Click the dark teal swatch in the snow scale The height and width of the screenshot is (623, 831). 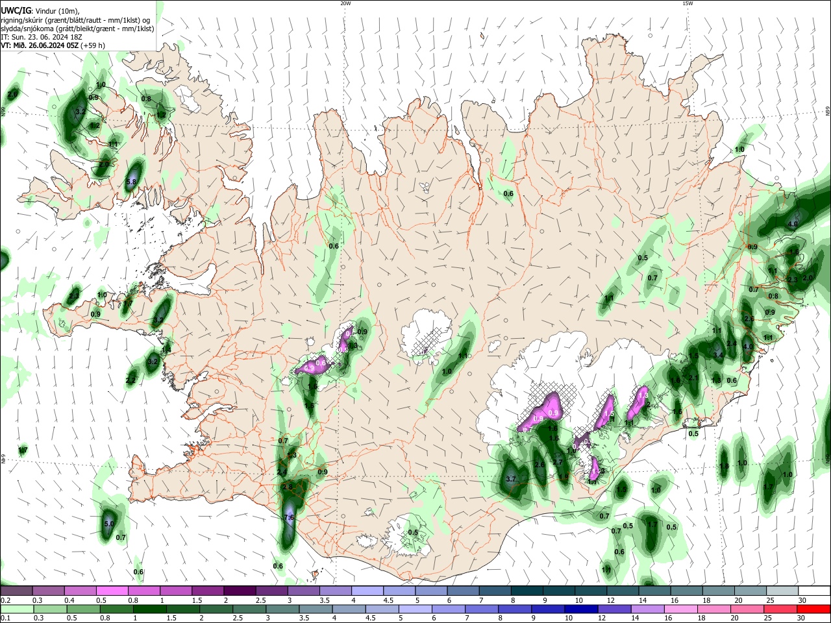pyautogui.click(x=527, y=591)
